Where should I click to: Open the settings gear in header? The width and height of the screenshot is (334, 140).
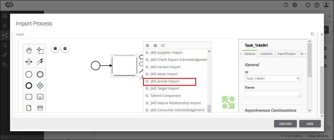[x=295, y=5]
